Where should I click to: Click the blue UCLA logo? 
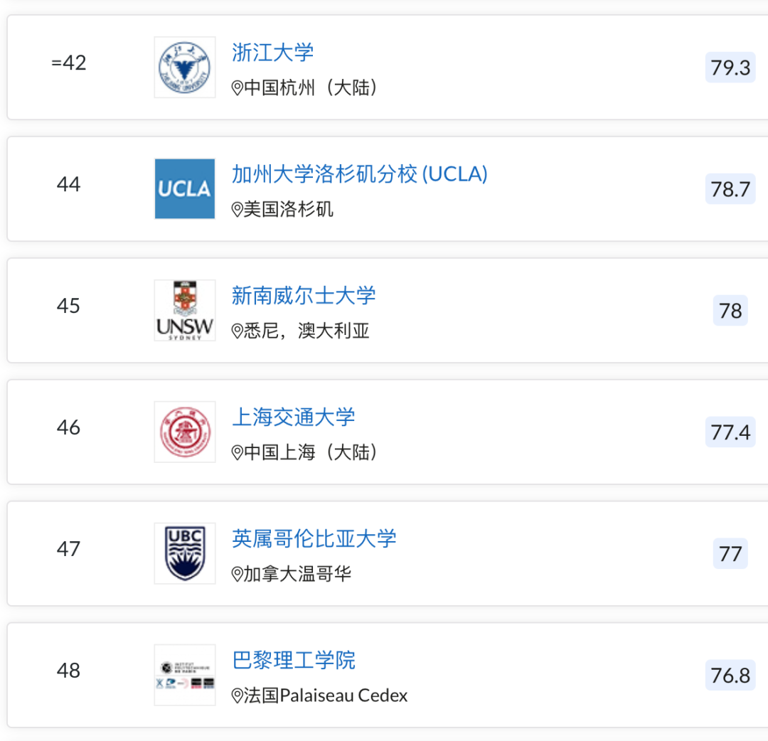pyautogui.click(x=185, y=188)
